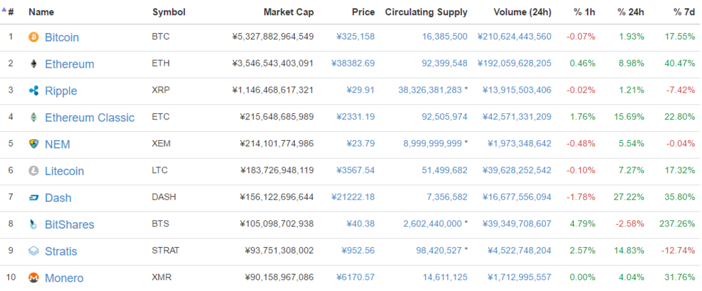Click BitShares 7d change 237.26%

pos(677,224)
